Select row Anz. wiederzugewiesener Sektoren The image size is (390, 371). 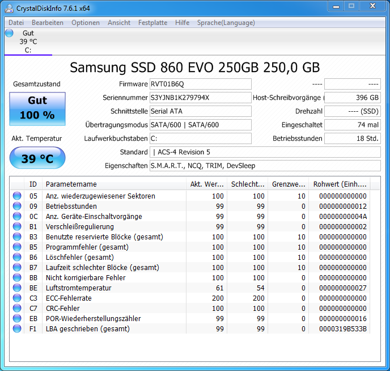click(190, 196)
